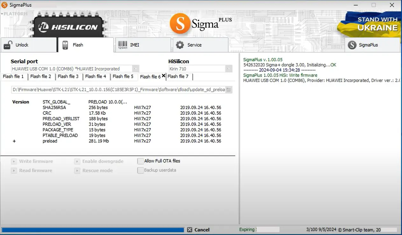Maximize the SigmaPlus window
The height and width of the screenshot is (235, 402).
tap(374, 5)
